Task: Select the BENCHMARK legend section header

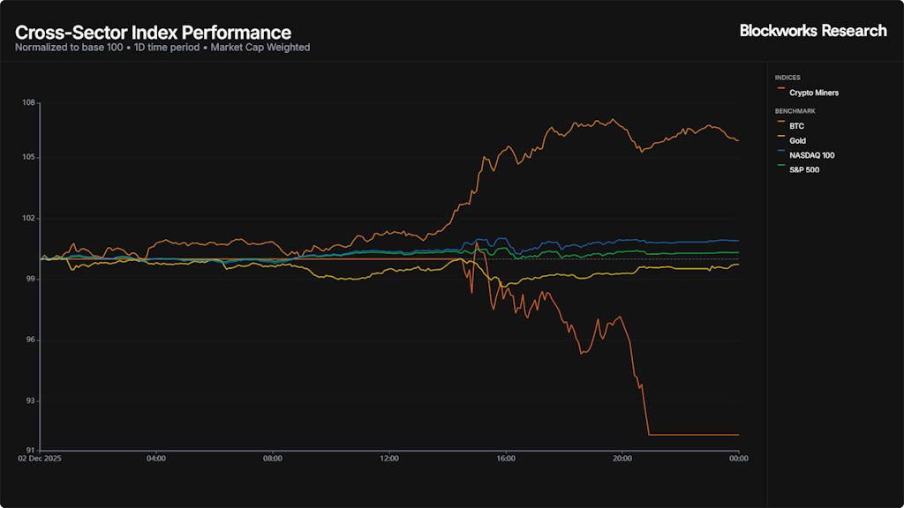Action: point(795,111)
